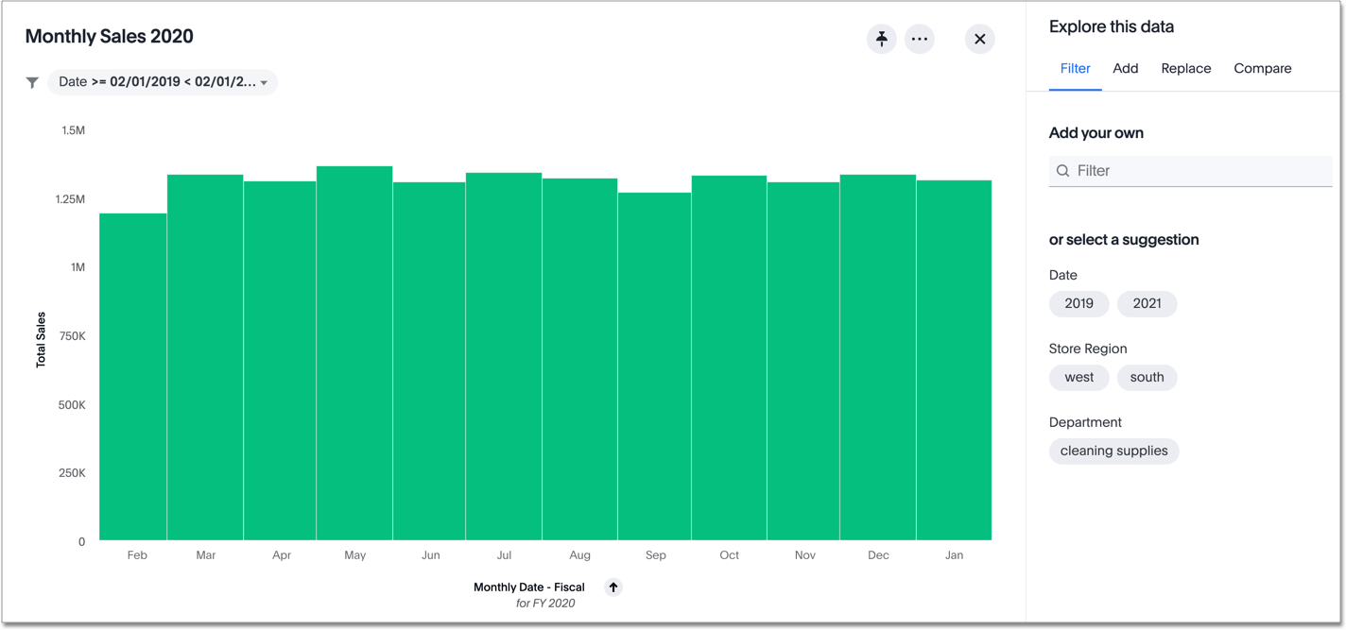Click the search magnifier in the Filter field

point(1063,171)
